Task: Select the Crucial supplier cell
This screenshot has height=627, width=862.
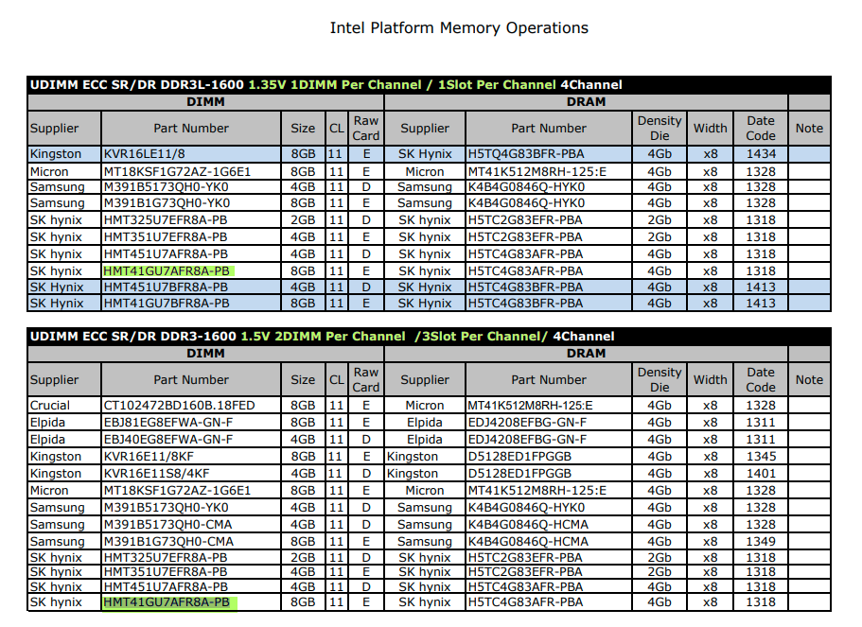Action: (x=64, y=406)
